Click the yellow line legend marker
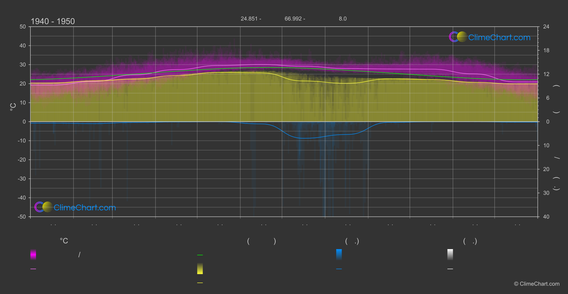Viewport: 568px width, 294px height. coord(200,283)
